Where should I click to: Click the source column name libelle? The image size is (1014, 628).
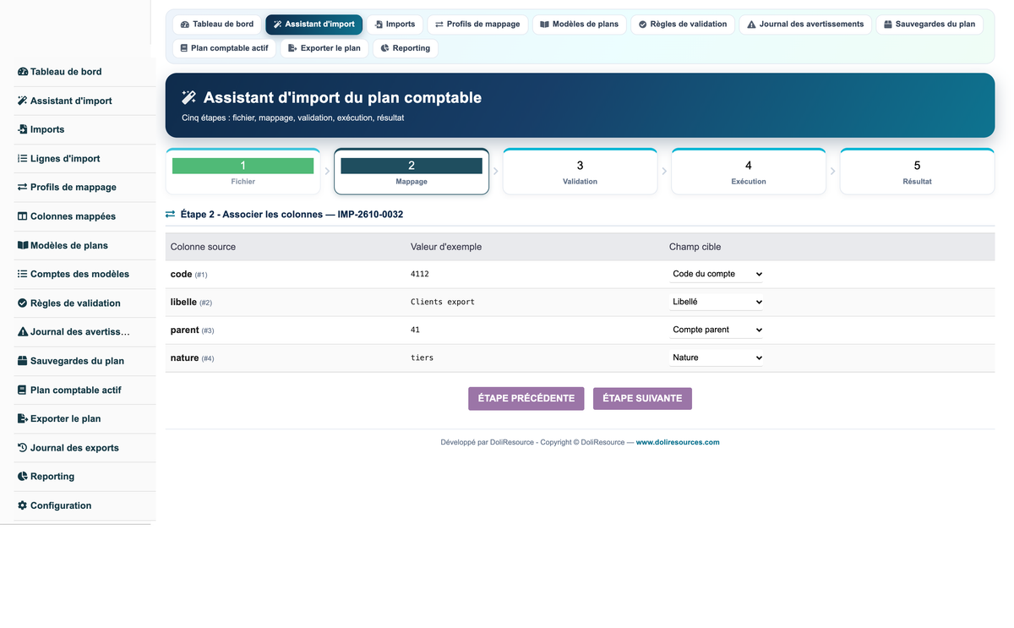tap(183, 302)
